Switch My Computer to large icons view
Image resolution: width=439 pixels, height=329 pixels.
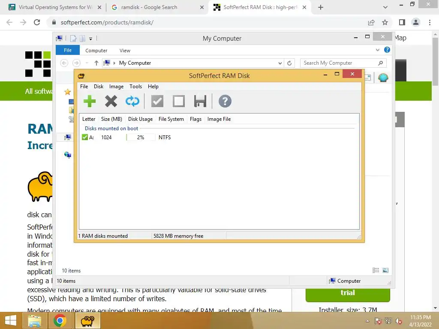(385, 270)
